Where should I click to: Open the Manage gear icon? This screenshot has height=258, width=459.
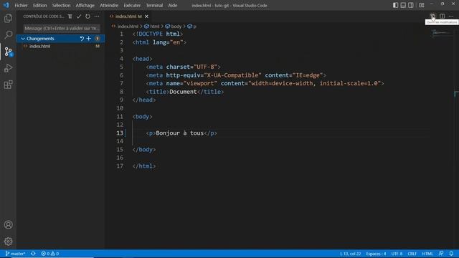[x=8, y=242]
